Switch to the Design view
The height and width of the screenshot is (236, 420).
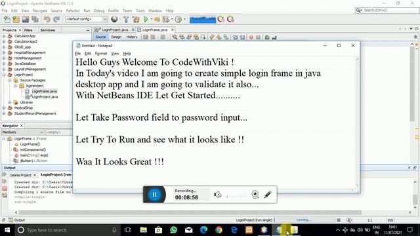116,37
